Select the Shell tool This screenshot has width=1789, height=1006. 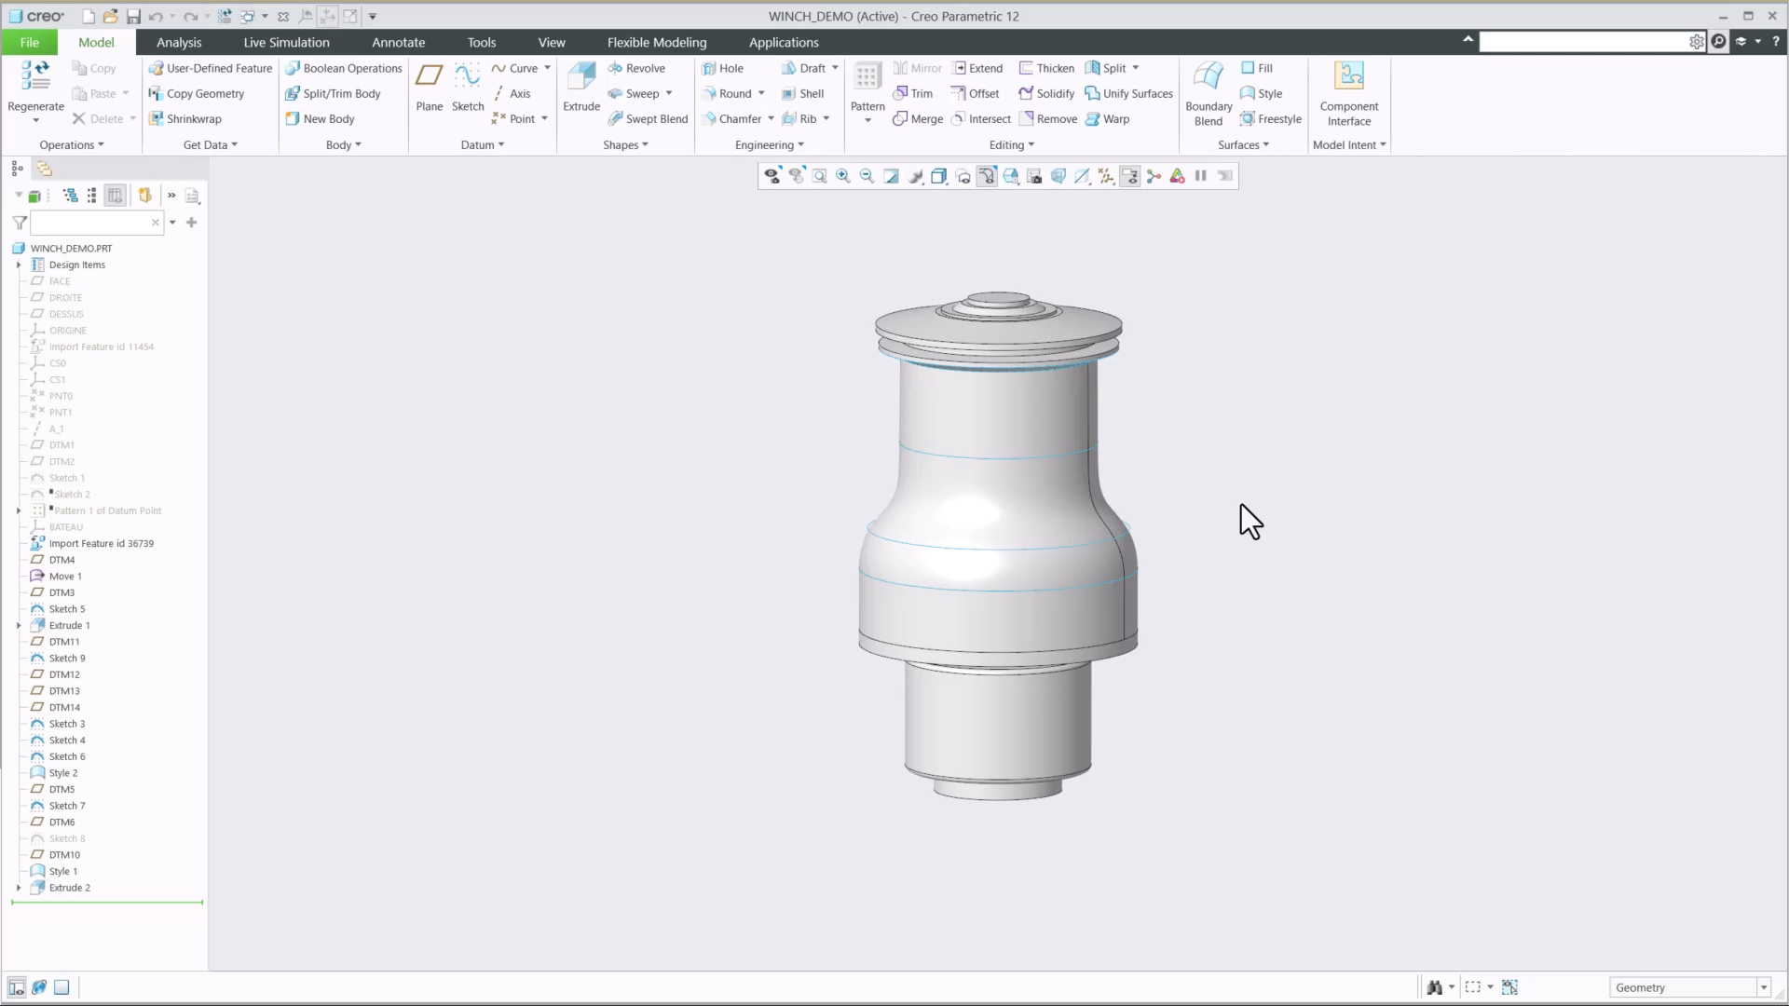click(803, 93)
